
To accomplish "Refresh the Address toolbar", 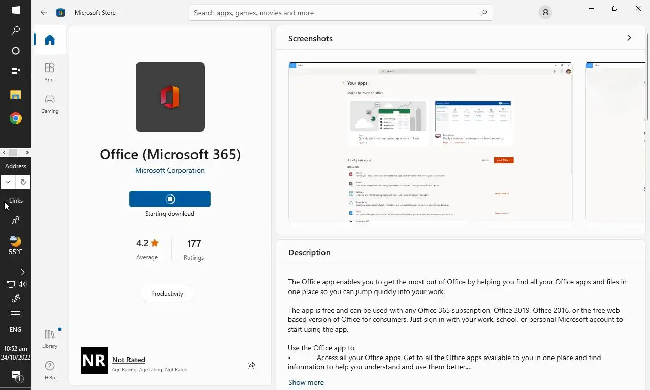I will 23,182.
